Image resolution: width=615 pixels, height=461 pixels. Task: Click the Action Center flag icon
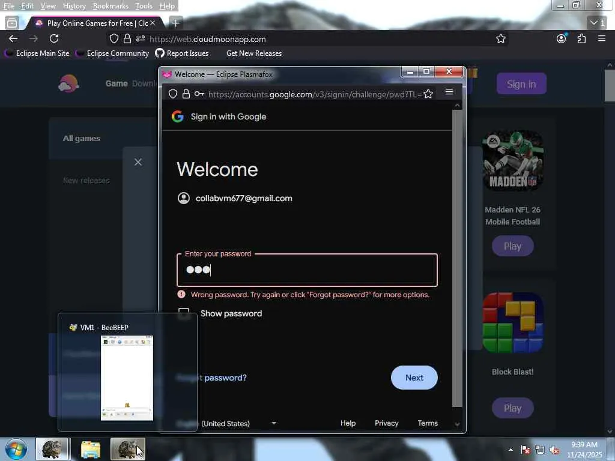pos(526,450)
